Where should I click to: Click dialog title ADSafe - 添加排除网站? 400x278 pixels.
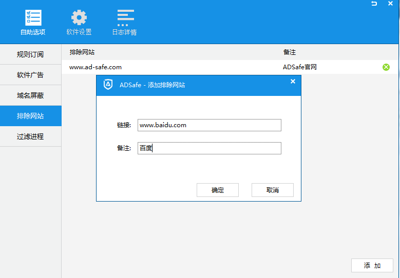click(x=153, y=85)
